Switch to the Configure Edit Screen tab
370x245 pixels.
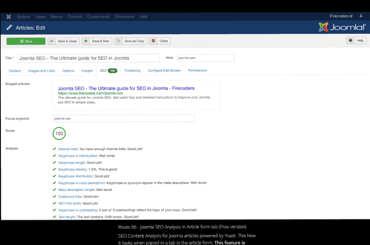pyautogui.click(x=164, y=71)
